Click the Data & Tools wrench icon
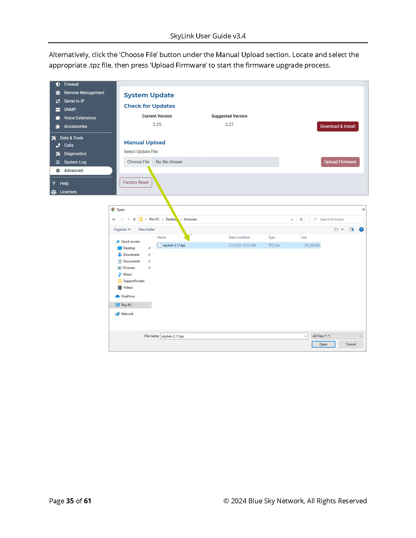This screenshot has height=538, width=416. tap(54, 138)
